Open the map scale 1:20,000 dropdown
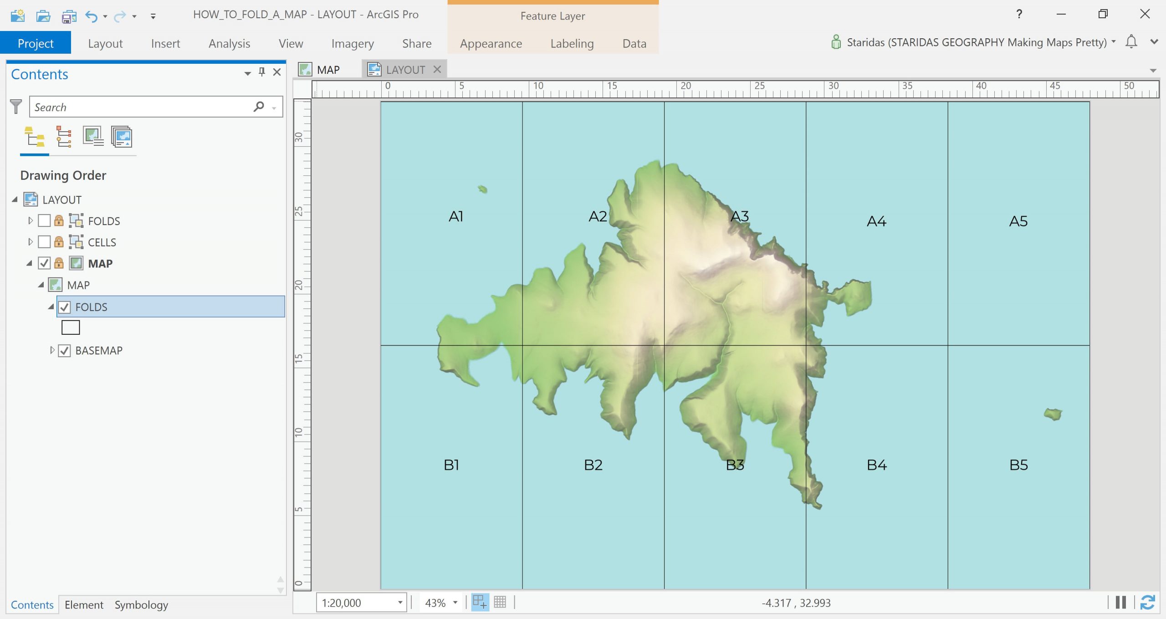Screen dimensions: 1166x619 pos(400,603)
